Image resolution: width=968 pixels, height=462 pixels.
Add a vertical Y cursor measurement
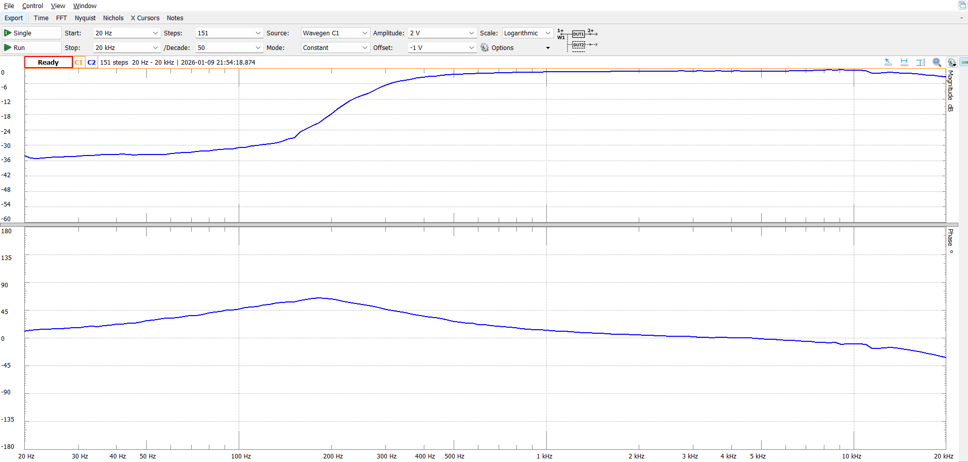pyautogui.click(x=920, y=62)
